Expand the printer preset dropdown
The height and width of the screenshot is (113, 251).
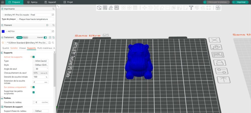coord(27,15)
